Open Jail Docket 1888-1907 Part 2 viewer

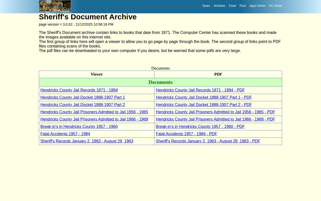click(83, 105)
